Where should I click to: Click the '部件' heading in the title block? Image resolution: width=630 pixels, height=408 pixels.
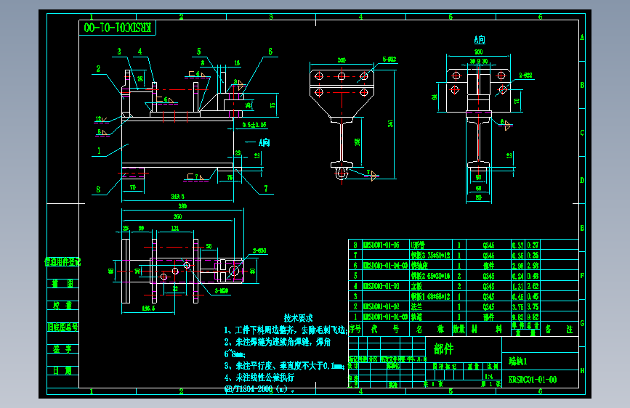point(443,348)
